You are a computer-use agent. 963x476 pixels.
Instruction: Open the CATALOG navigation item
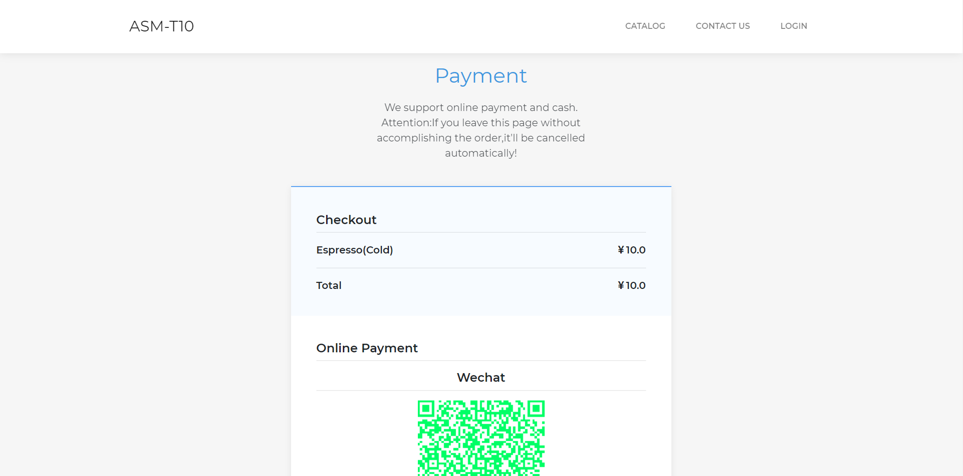(x=645, y=26)
